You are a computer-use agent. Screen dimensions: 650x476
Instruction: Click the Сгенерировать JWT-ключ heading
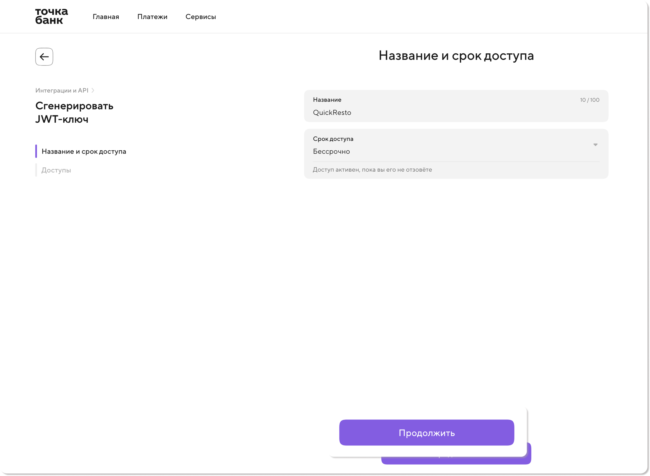[x=74, y=112]
